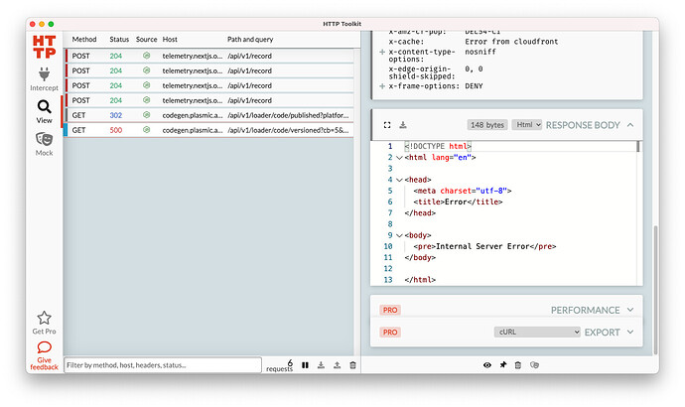The width and height of the screenshot is (685, 407).
Task: Open the Mock page
Action: [44, 144]
